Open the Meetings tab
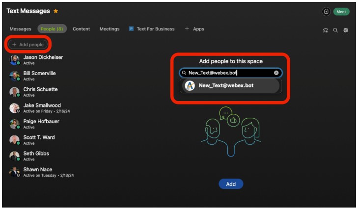The image size is (358, 209). [110, 29]
